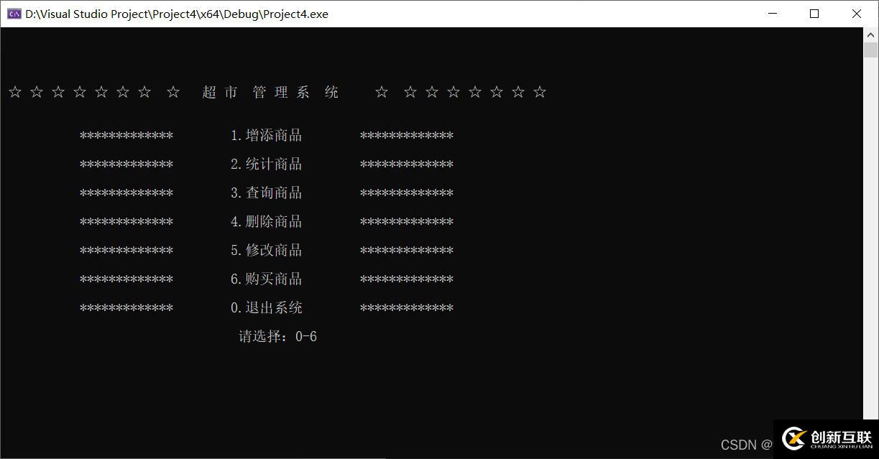
Task: Click the 请选择：0-6 prompt line
Action: (277, 337)
